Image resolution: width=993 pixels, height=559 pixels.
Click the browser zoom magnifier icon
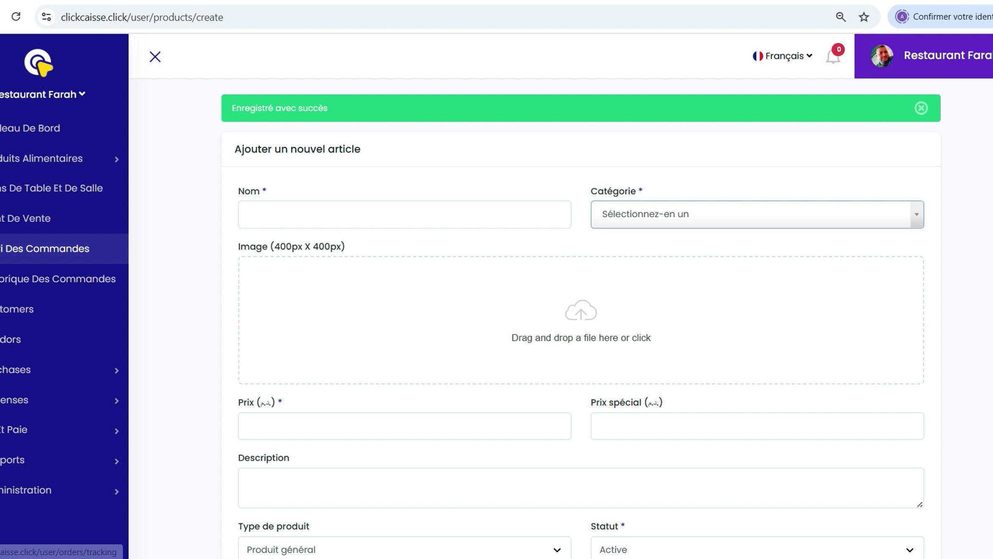[x=840, y=17]
